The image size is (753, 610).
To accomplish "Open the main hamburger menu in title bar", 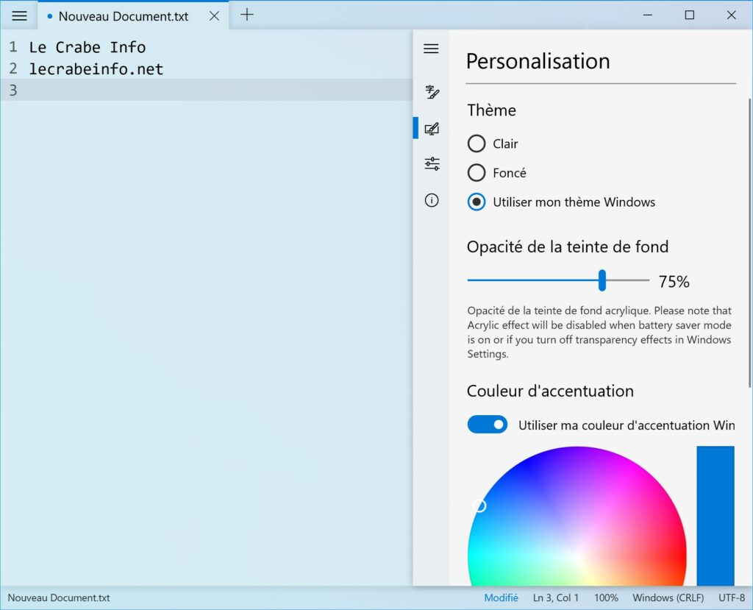I will coord(19,16).
